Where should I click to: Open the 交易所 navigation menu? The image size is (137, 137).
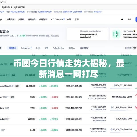(x=21, y=19)
